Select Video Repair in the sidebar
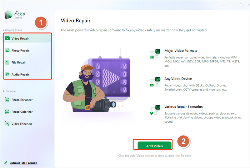 click(x=27, y=39)
